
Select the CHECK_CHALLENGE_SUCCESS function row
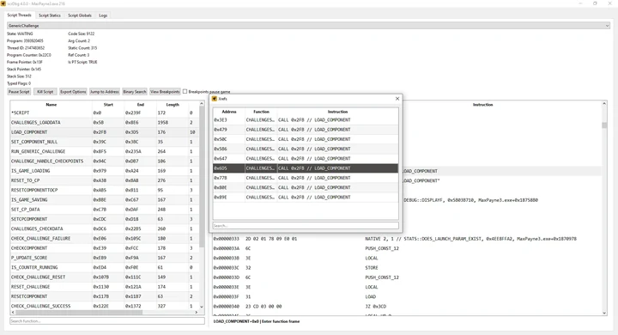(105, 306)
